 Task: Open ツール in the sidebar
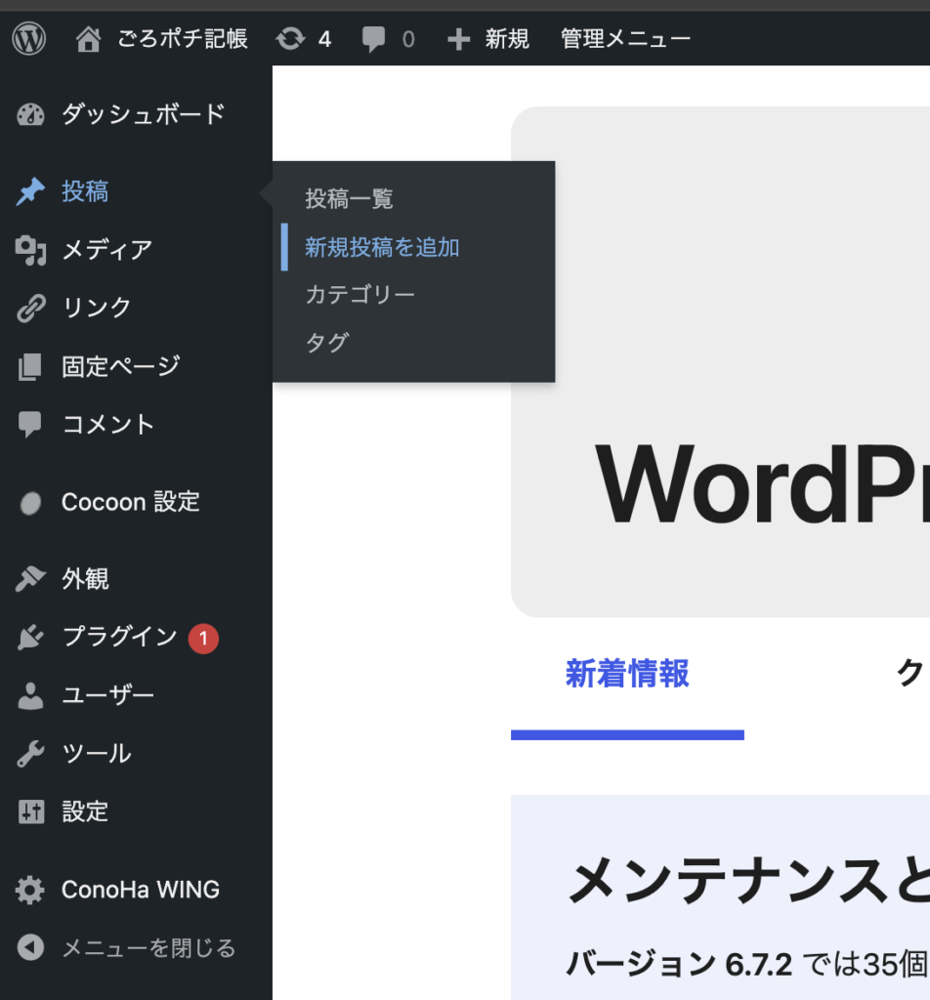(x=97, y=754)
